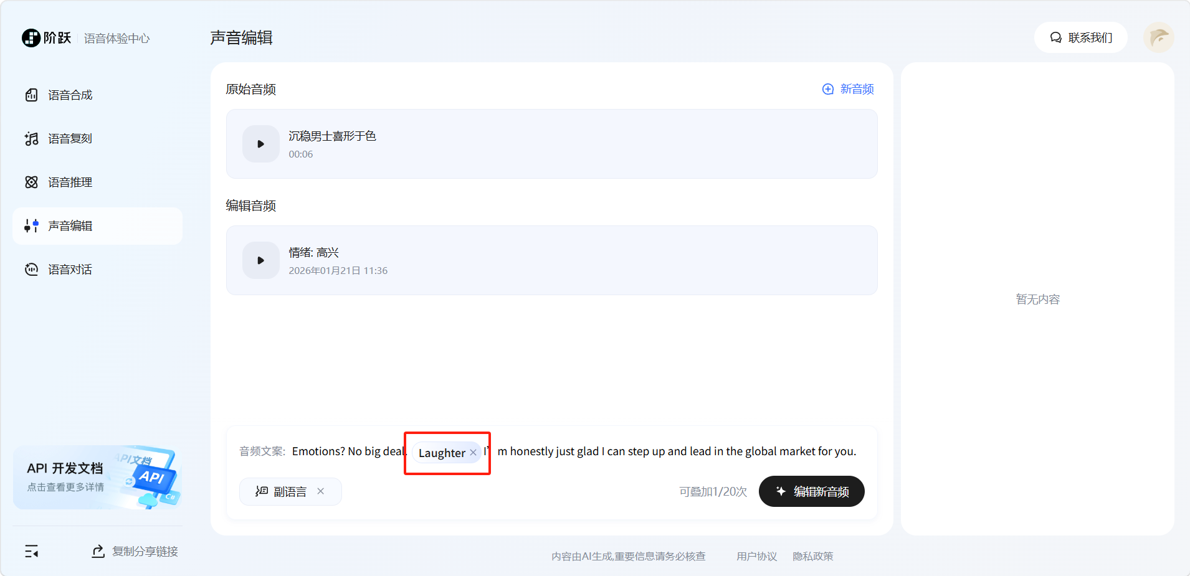Image resolution: width=1190 pixels, height=576 pixels.
Task: Play the edited audio 情绪: 高兴
Action: point(260,260)
